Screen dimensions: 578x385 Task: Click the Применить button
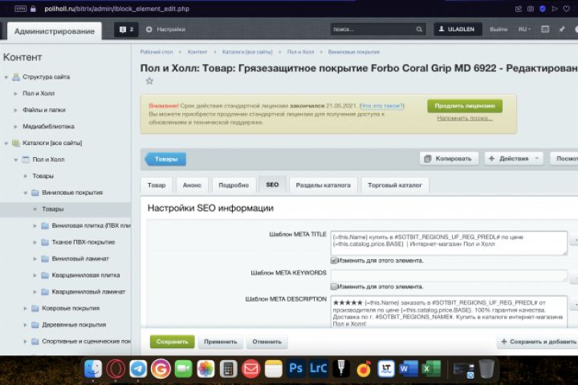click(221, 342)
